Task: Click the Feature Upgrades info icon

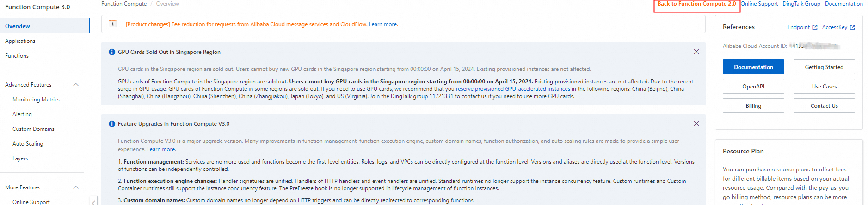Action: tap(112, 124)
